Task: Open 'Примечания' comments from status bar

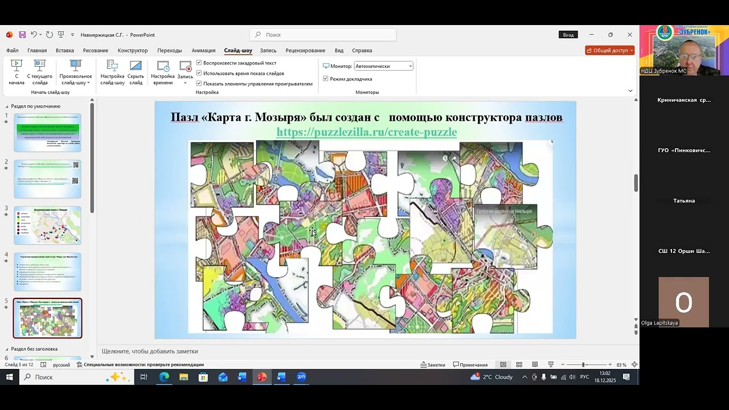Action: (x=470, y=364)
